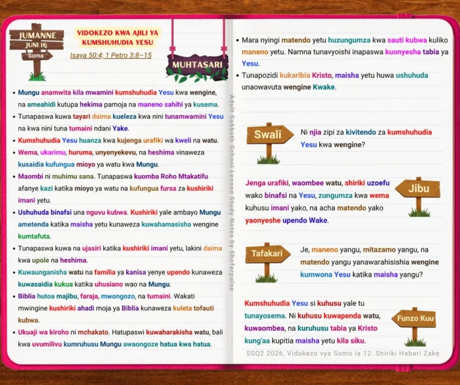Click the line yaonyeshe upendo Wake

(x=287, y=220)
